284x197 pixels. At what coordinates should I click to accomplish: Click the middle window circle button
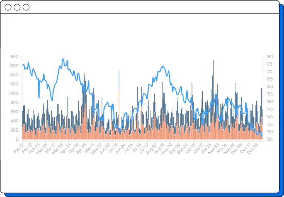coord(17,7)
